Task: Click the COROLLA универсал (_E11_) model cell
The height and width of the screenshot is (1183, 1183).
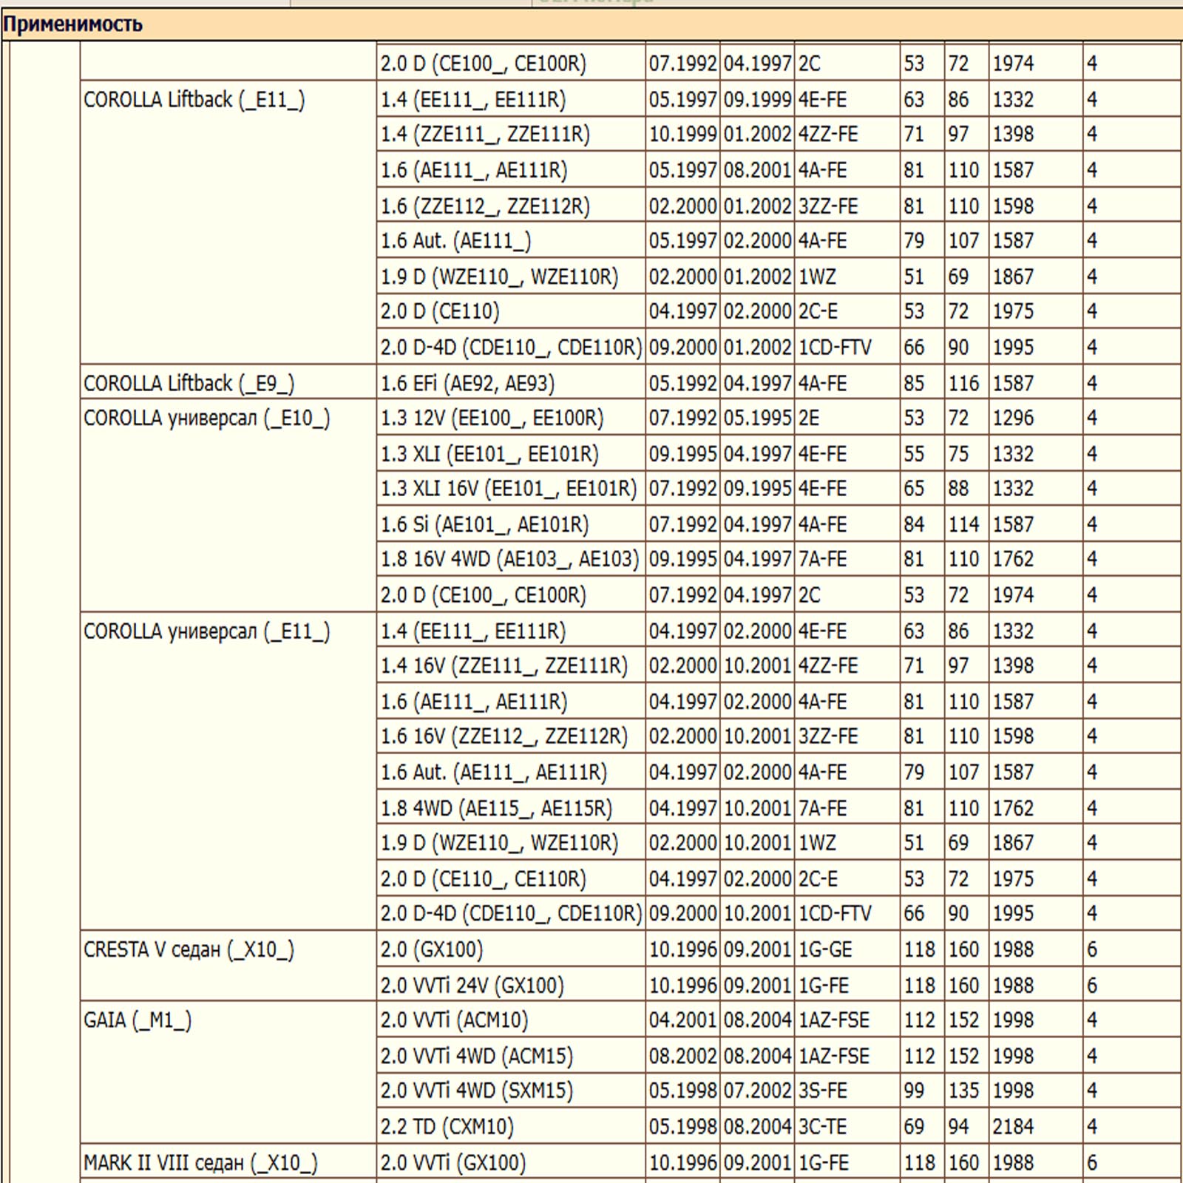Action: tap(206, 631)
